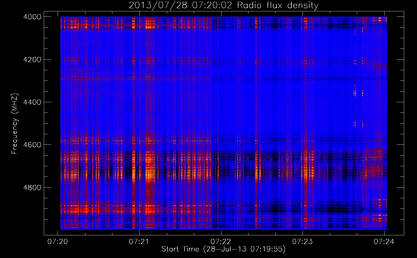Select the 4800 frequency tick label
Image resolution: width=417 pixels, height=258 pixels.
pyautogui.click(x=32, y=188)
